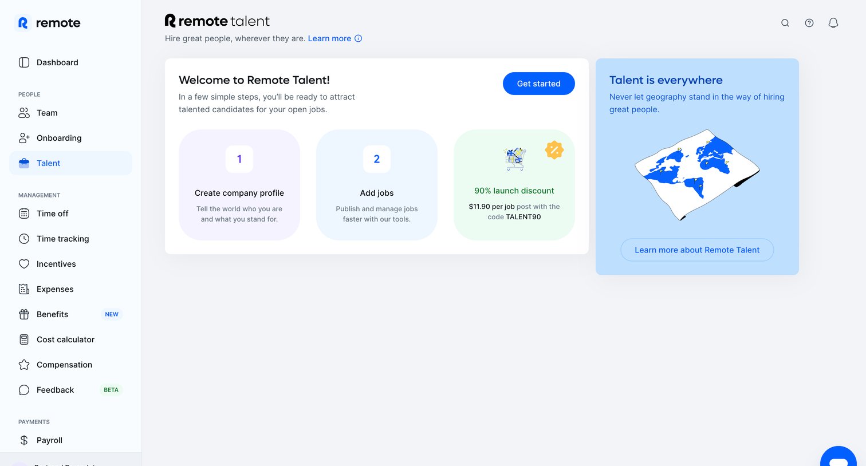Click the Remote logo in the sidebar
This screenshot has height=466, width=866.
pos(47,23)
